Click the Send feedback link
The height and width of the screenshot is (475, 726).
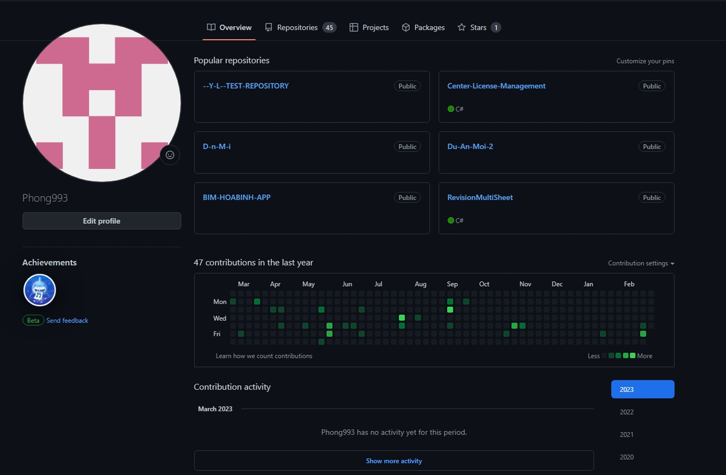click(x=67, y=320)
